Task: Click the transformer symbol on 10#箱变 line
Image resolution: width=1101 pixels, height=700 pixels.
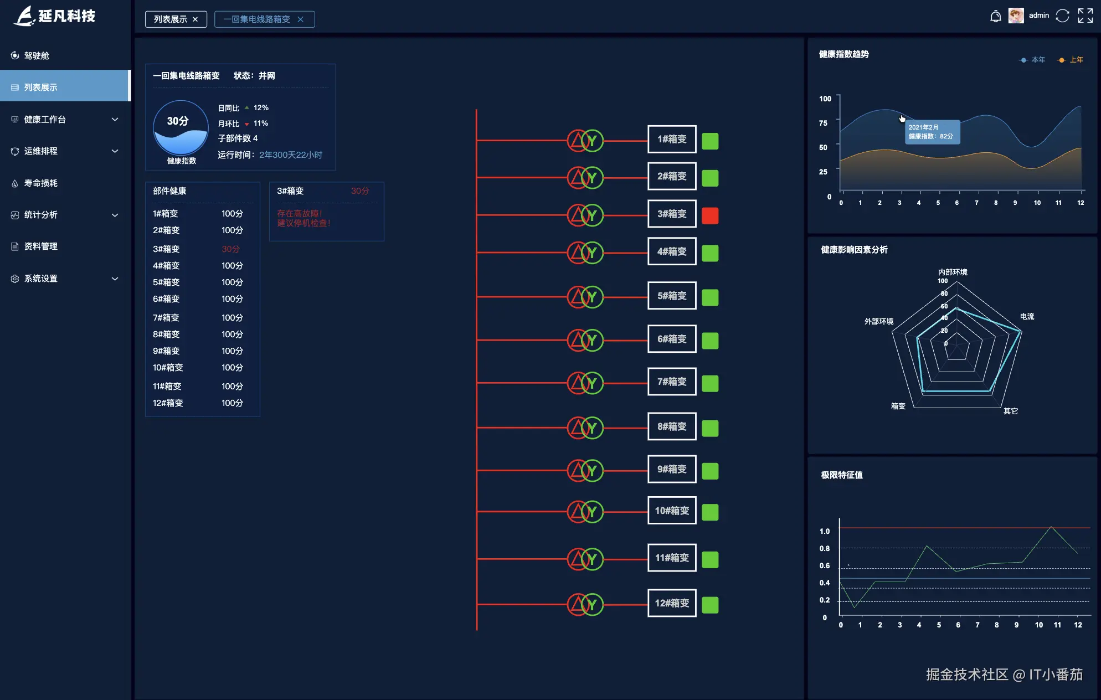Action: point(585,512)
